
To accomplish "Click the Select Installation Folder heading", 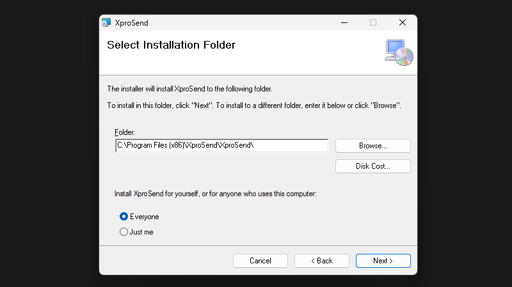I will pyautogui.click(x=171, y=45).
